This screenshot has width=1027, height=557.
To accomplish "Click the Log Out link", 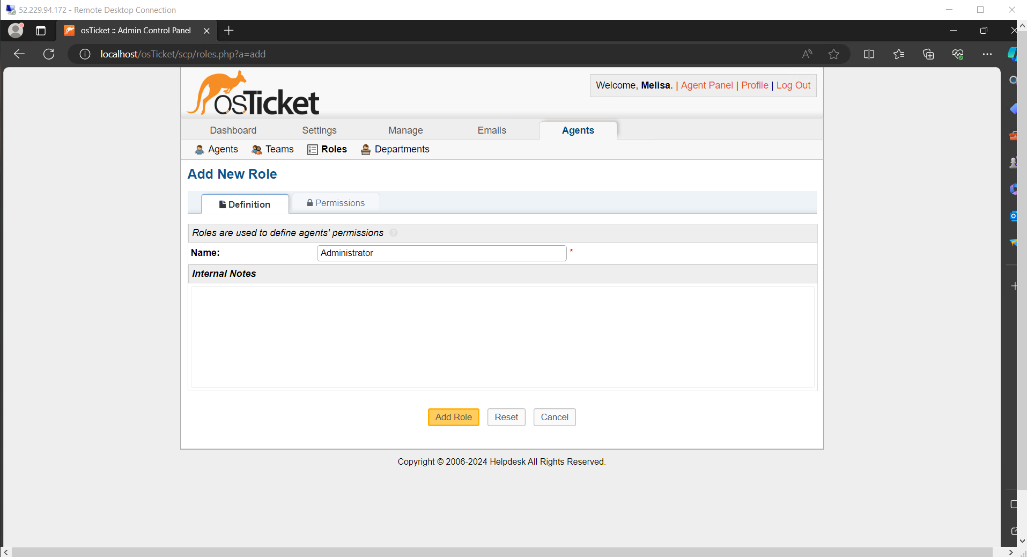I will click(794, 85).
